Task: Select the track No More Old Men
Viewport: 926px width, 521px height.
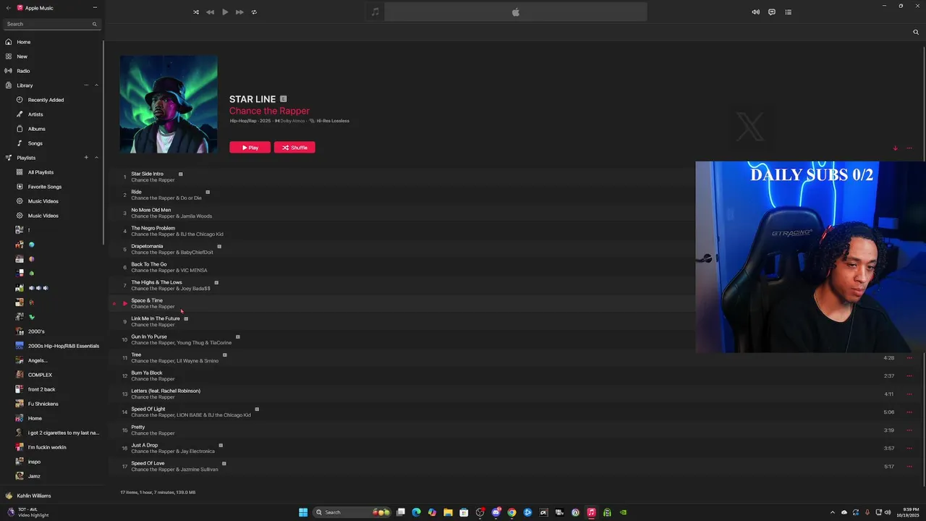Action: pyautogui.click(x=517, y=213)
